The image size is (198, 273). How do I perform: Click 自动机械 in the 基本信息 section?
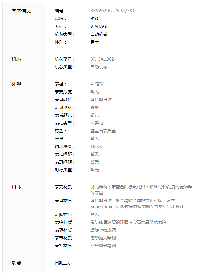pos(99,34)
